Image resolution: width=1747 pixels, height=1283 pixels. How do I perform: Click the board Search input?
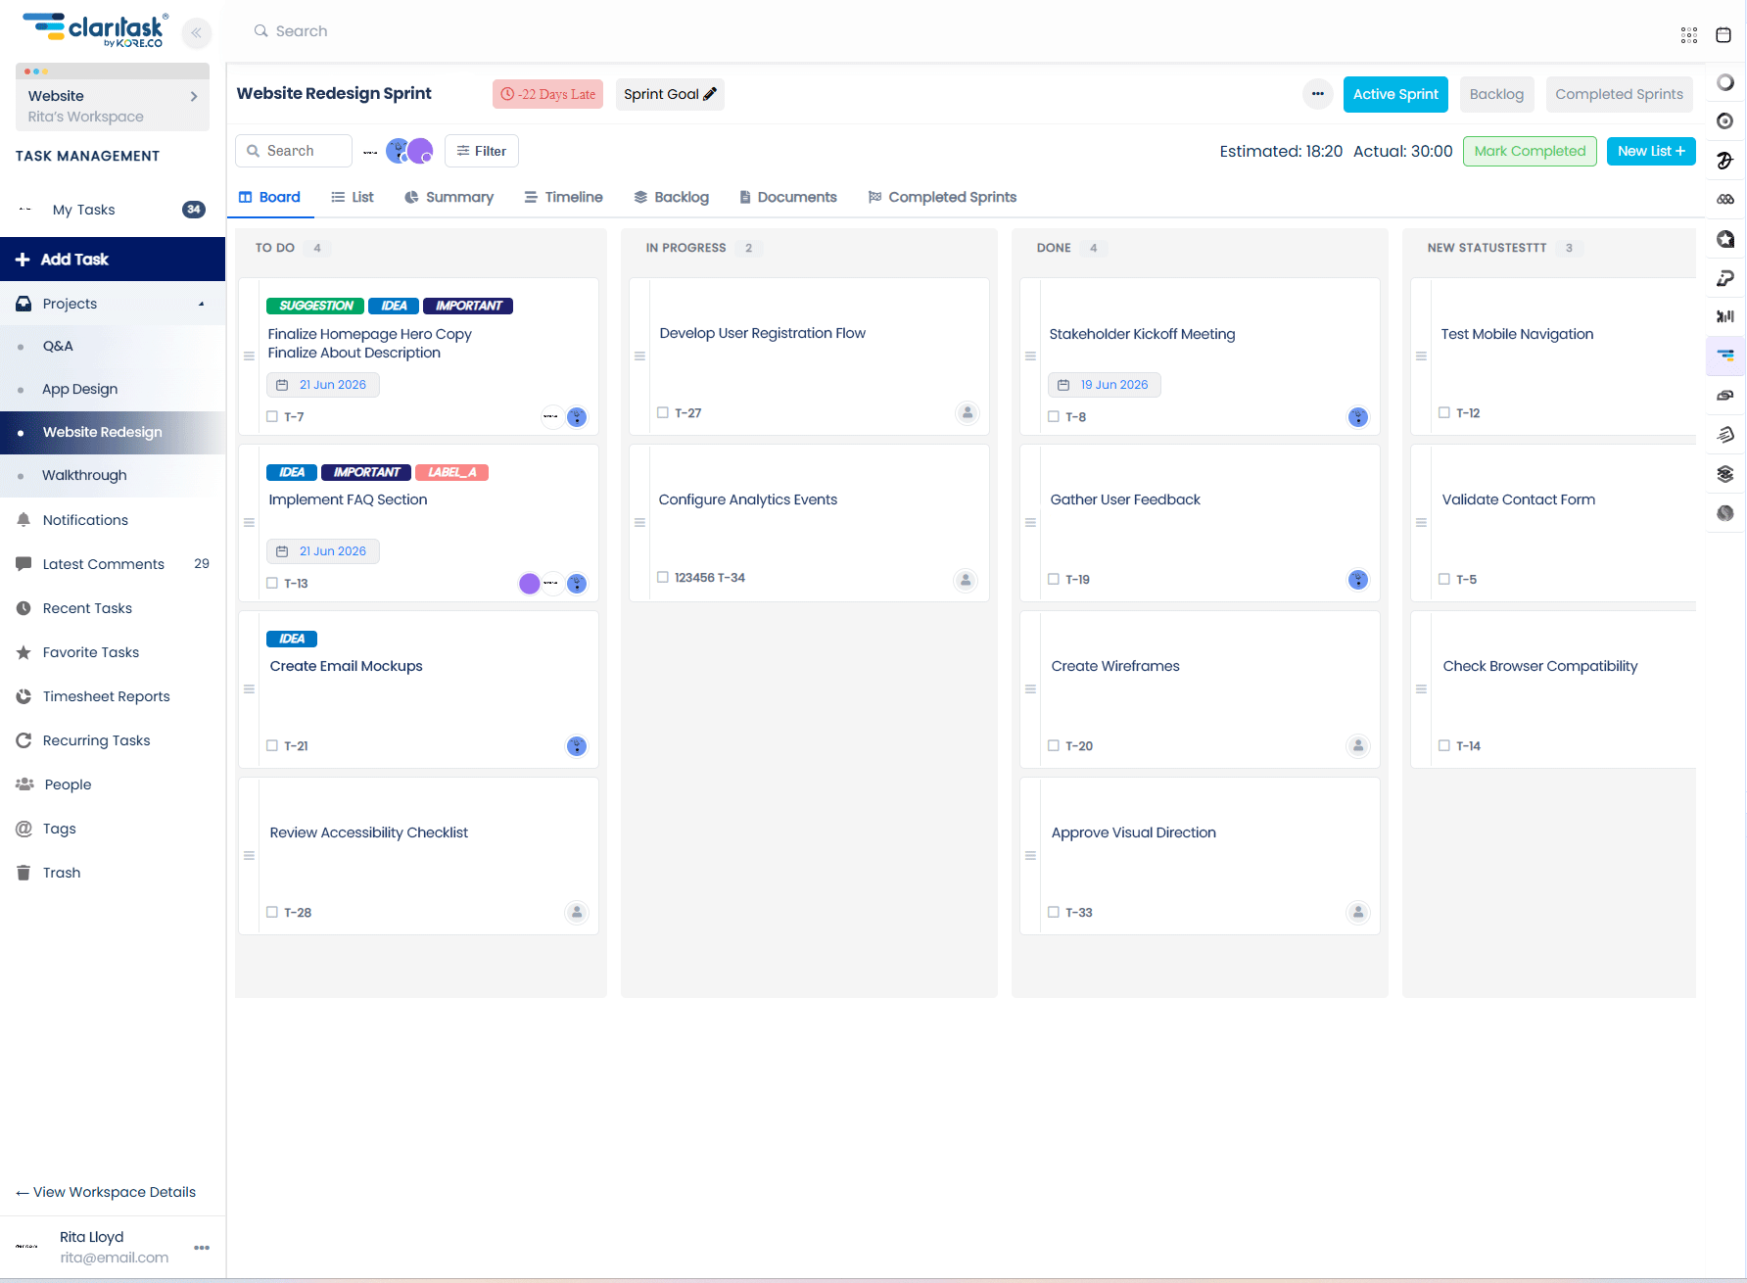coord(294,151)
